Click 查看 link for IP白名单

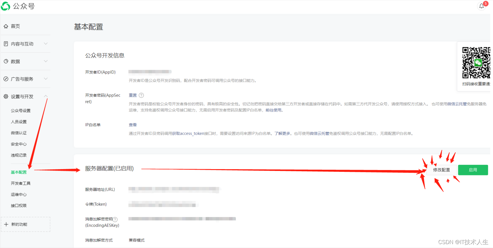133,125
